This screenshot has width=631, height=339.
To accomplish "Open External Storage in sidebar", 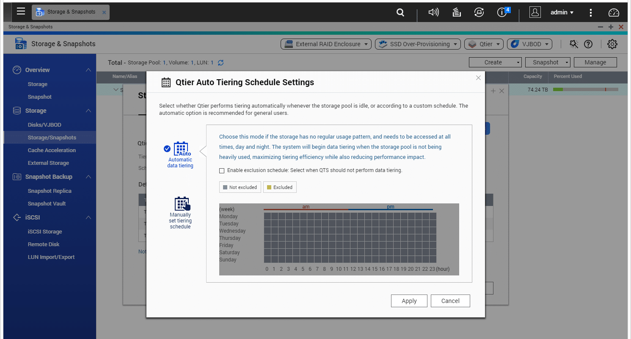I will click(x=48, y=163).
